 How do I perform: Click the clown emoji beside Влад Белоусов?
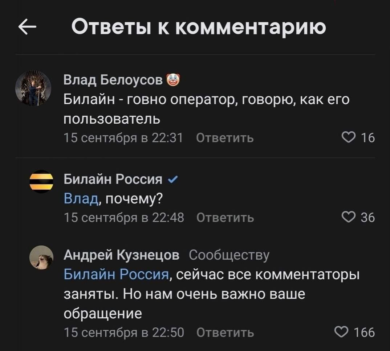[x=172, y=80]
